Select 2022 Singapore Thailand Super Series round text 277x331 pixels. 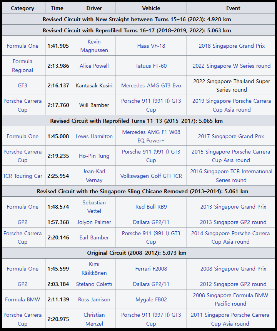pyautogui.click(x=232, y=85)
